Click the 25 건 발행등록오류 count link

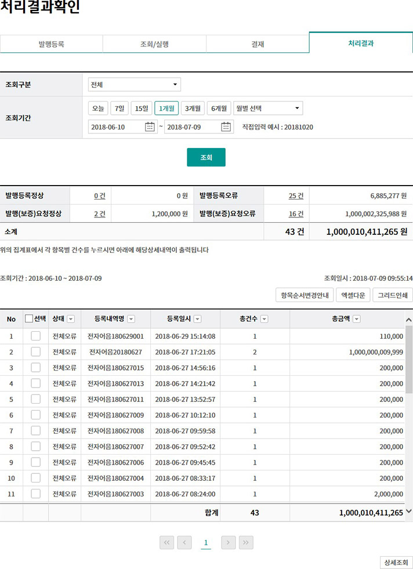point(296,196)
